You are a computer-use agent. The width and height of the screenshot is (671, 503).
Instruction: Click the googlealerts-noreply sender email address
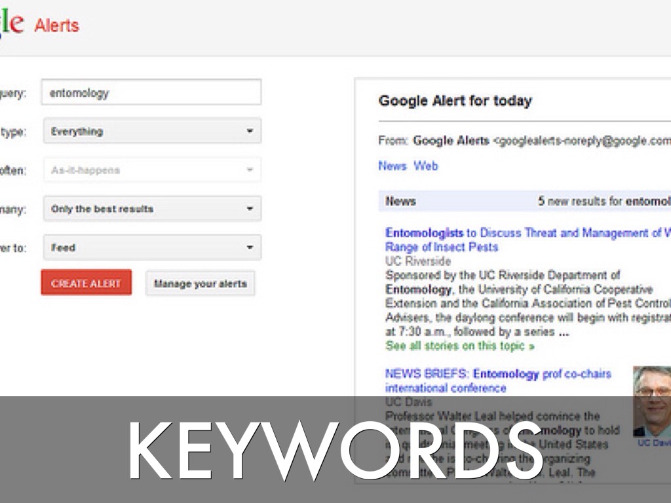coord(583,140)
